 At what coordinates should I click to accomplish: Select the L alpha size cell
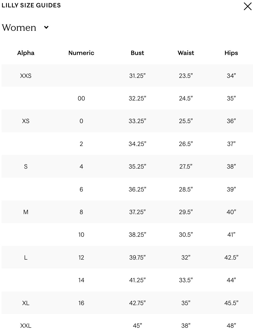click(x=26, y=258)
